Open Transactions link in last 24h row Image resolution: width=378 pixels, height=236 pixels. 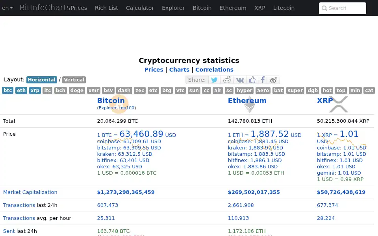19,205
